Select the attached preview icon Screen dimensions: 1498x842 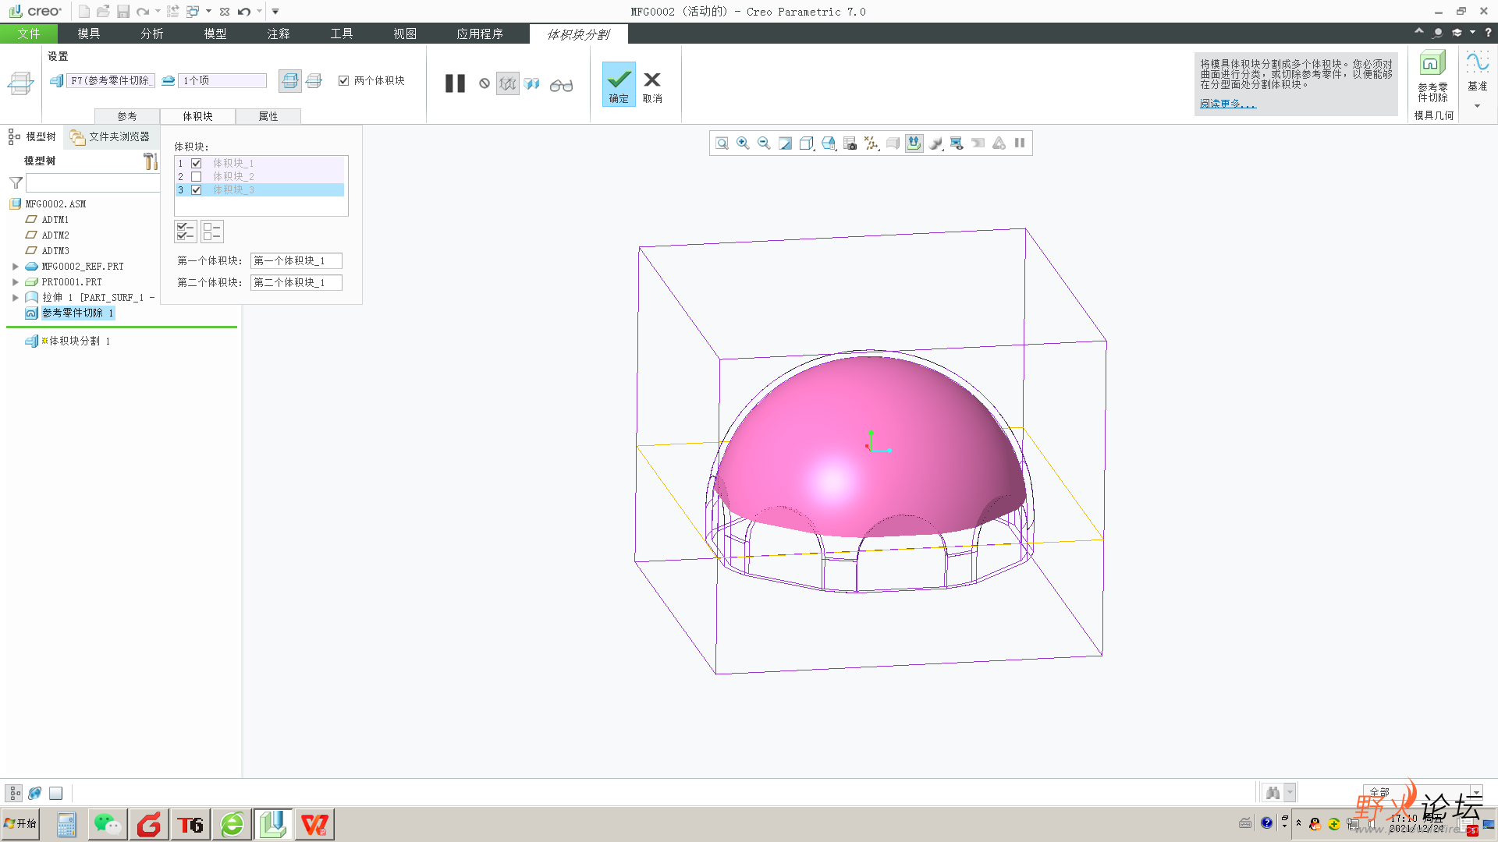tap(532, 83)
